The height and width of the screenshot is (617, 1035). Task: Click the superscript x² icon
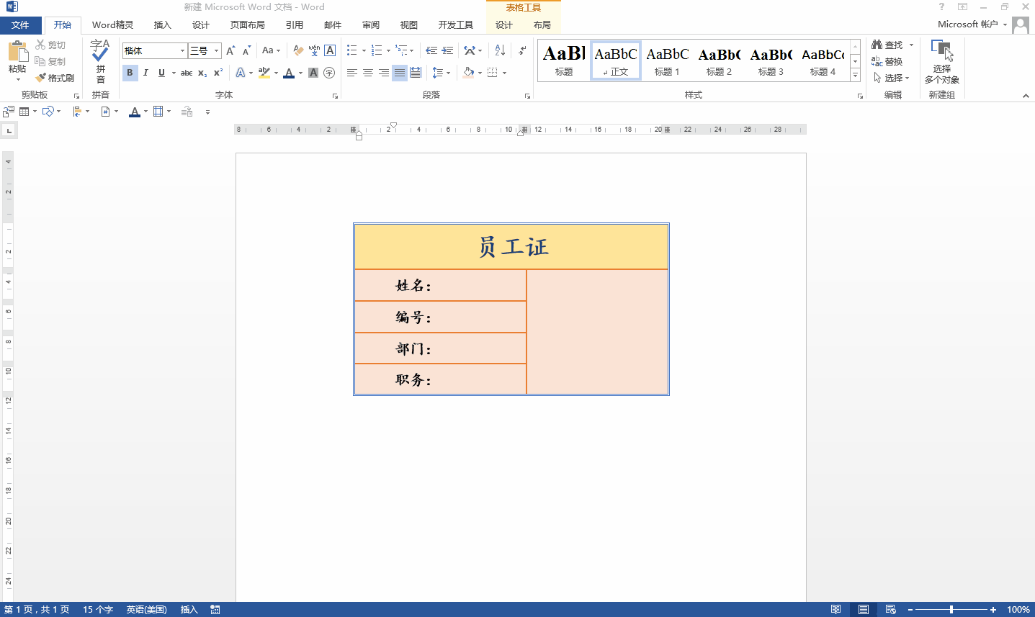[x=218, y=73]
